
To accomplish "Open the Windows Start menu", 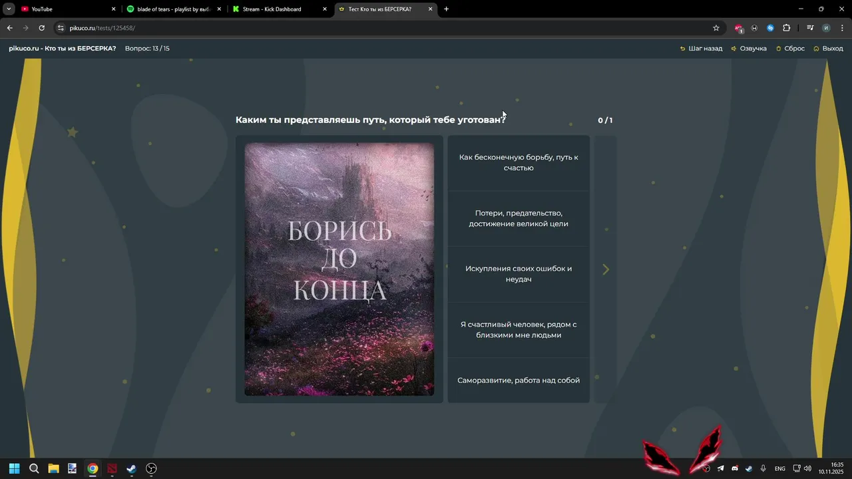I will [x=14, y=468].
